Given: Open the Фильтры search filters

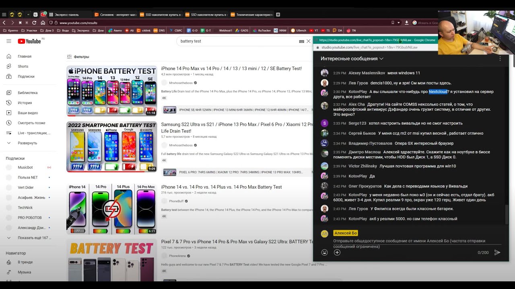Looking at the screenshot, I should (78, 57).
